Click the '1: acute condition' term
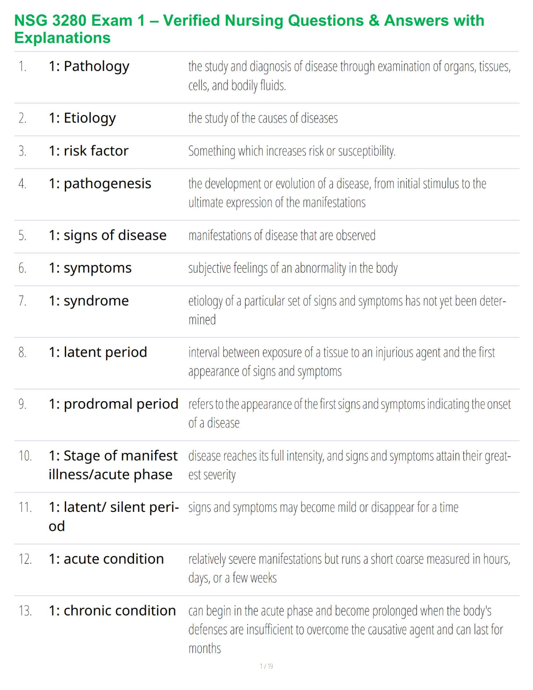The width and height of the screenshot is (533, 690). click(x=106, y=559)
